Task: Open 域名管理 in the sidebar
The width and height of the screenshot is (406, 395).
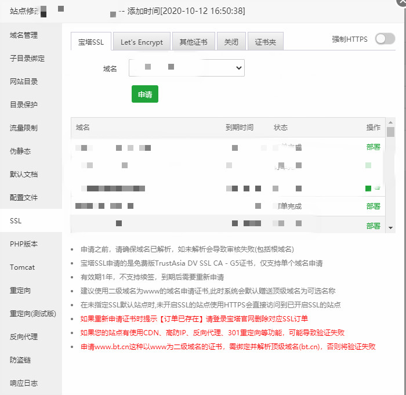Action: click(24, 35)
